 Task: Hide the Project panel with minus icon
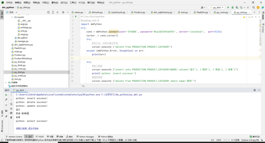pyautogui.click(x=68, y=12)
